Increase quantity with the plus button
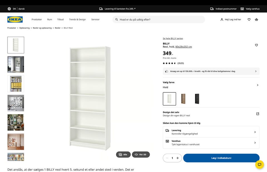This screenshot has height=172, width=267. 177,158
